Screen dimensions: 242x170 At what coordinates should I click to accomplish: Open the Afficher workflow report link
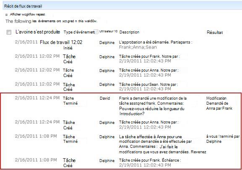(x=28, y=15)
